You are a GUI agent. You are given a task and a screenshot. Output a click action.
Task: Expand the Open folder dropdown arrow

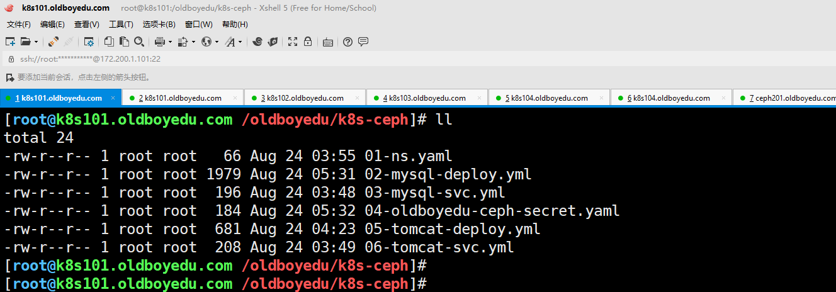(x=36, y=42)
